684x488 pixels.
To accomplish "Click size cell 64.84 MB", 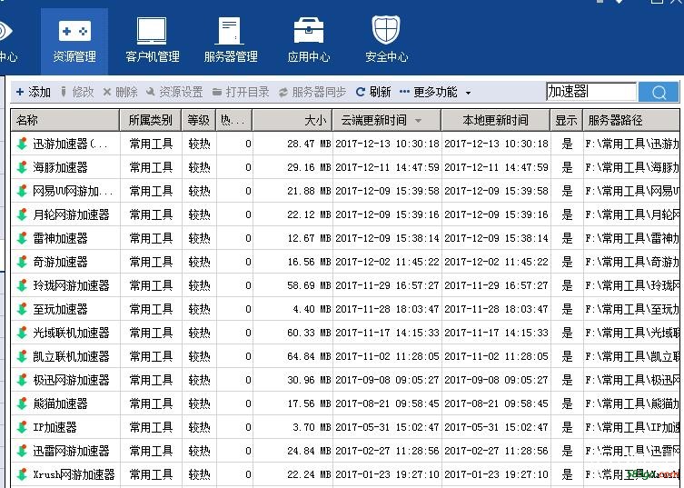I will tap(309, 356).
